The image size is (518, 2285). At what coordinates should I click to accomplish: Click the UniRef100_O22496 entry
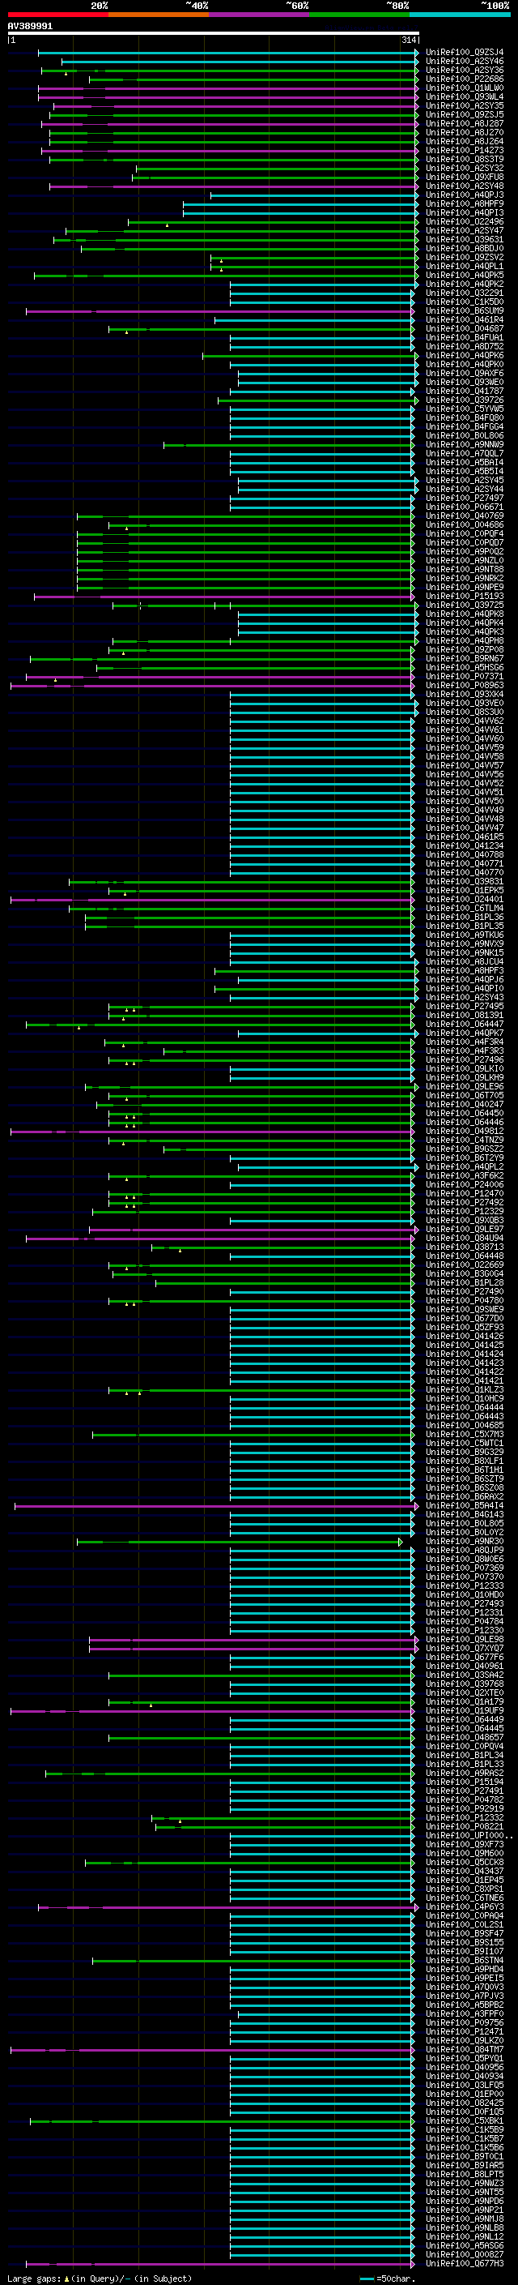pos(465,222)
